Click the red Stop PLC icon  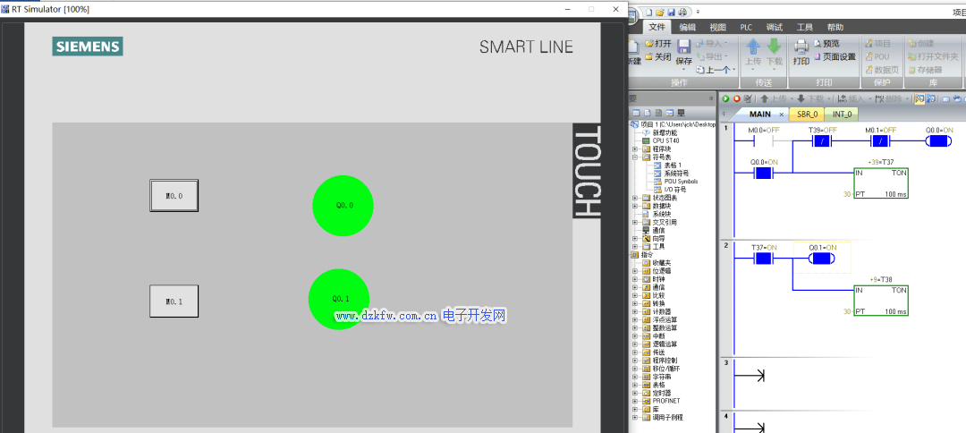(x=736, y=98)
